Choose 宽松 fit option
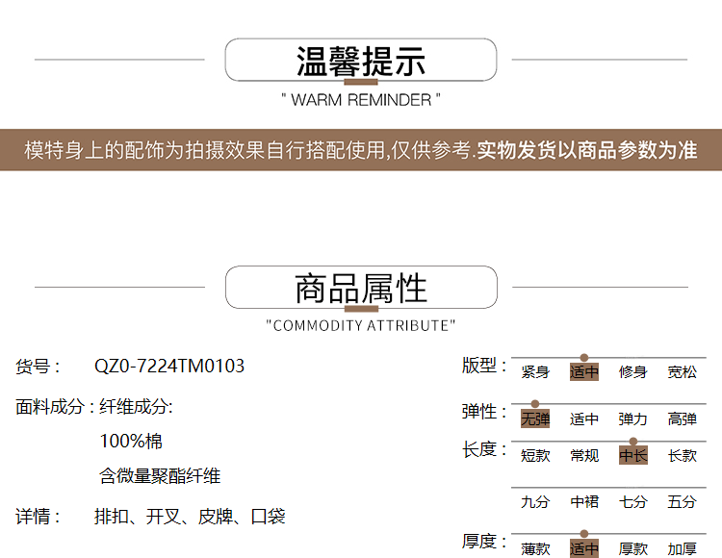722x558 pixels. pos(683,372)
